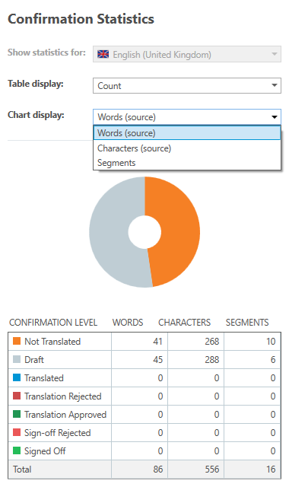Pick Segments from the chart display list
Viewport: 289px width, 487px height.
click(187, 163)
